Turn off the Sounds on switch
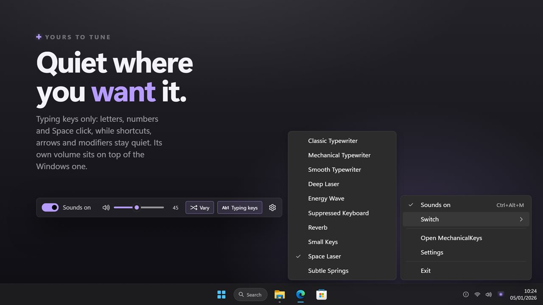543x305 pixels. click(x=50, y=208)
